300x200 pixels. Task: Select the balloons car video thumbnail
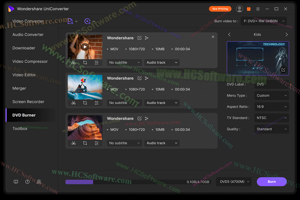click(85, 87)
